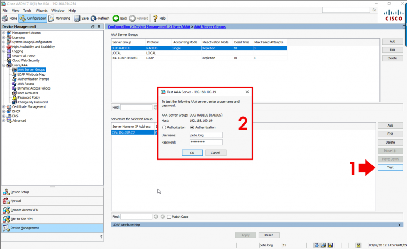Open the Site-to-Site VPN pane
This screenshot has height=249, width=407.
[x=52, y=219]
